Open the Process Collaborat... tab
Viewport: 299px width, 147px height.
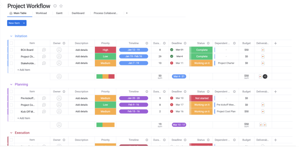click(106, 13)
